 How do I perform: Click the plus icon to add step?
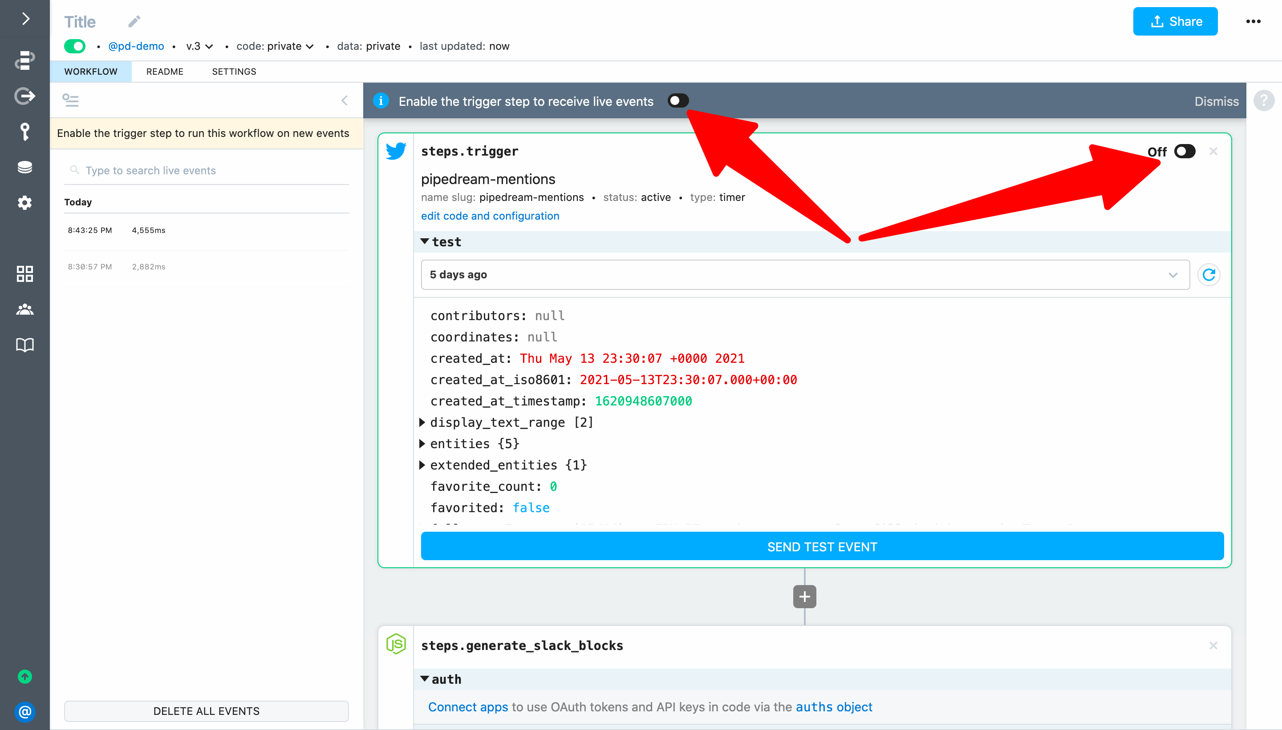pyautogui.click(x=804, y=597)
